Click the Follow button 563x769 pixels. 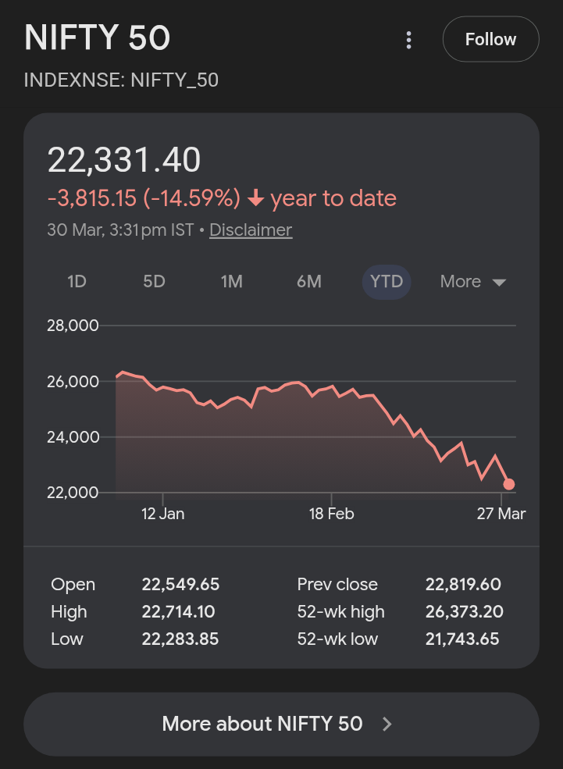coord(490,39)
